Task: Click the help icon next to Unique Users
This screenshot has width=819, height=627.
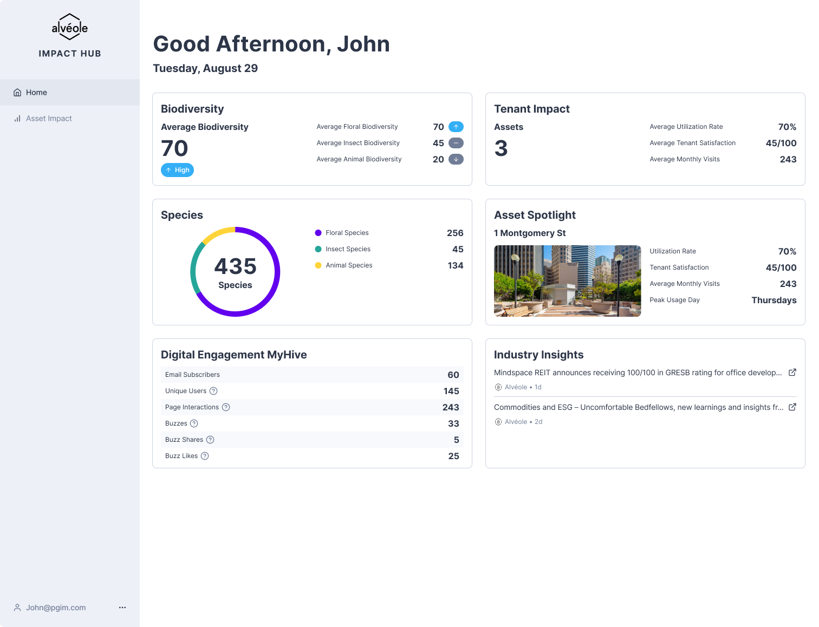Action: (213, 391)
